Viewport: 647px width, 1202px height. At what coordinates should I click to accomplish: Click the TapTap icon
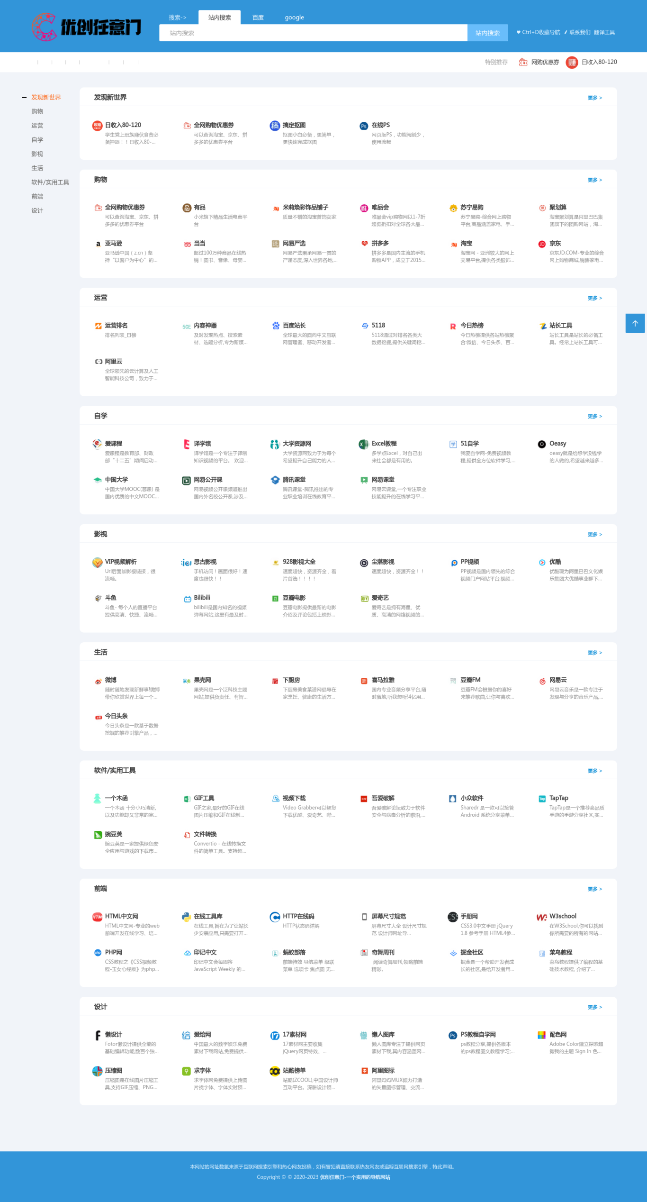click(542, 799)
